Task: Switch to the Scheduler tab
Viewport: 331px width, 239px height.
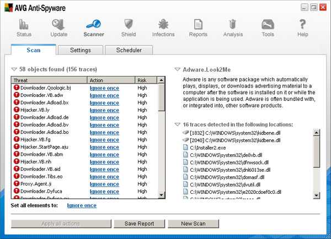Action: [129, 50]
